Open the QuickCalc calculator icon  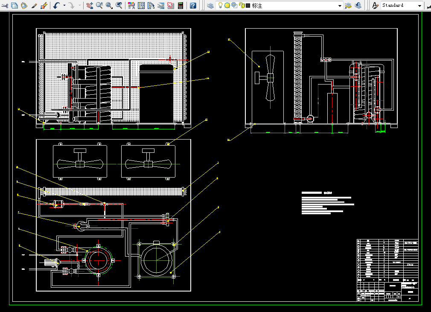(x=181, y=5)
